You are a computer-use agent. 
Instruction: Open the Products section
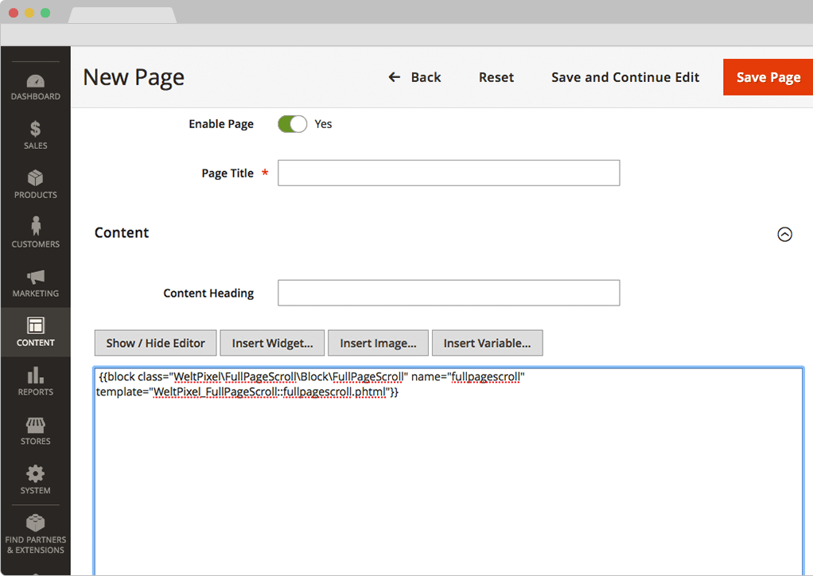pyautogui.click(x=35, y=185)
